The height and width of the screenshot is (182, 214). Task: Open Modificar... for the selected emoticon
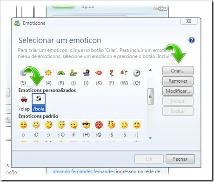click(x=178, y=91)
